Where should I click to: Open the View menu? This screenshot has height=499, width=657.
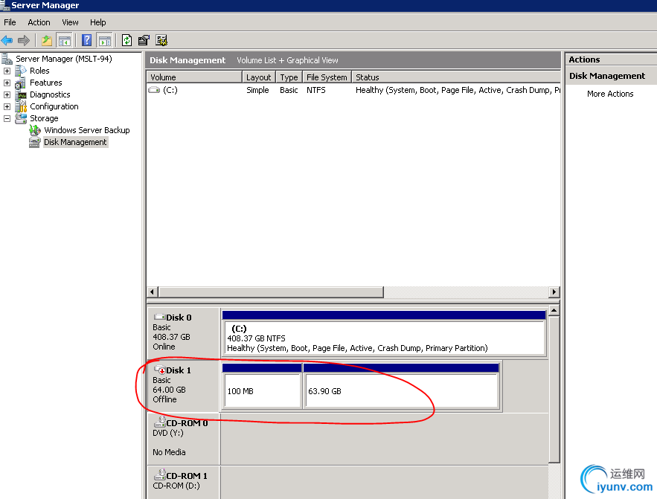[x=70, y=22]
